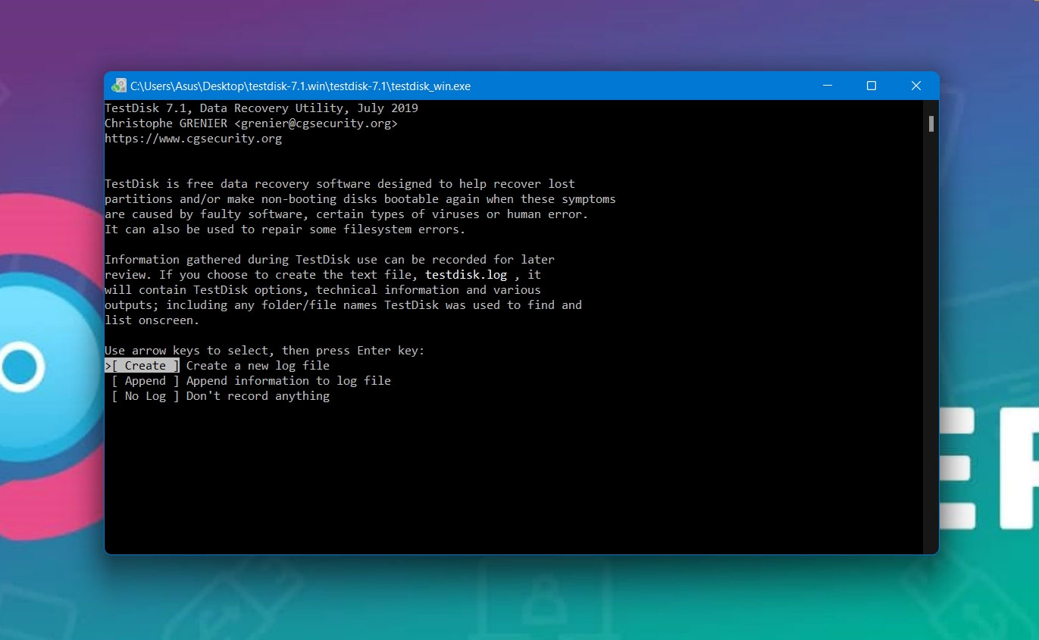Image resolution: width=1039 pixels, height=640 pixels.
Task: Click the 'Christophe GRENIER' author name
Action: coord(166,123)
